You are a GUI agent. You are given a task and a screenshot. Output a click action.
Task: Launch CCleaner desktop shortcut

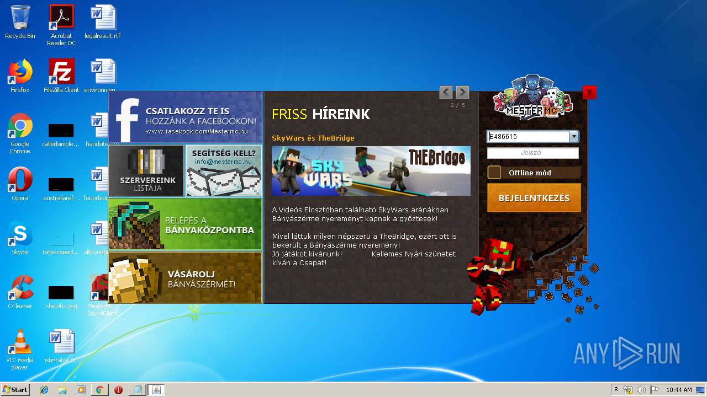pyautogui.click(x=20, y=292)
